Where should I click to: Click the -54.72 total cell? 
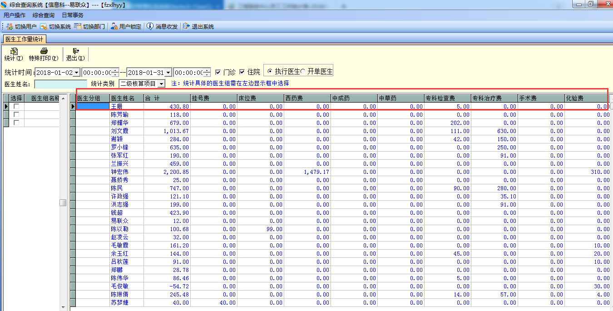pos(167,286)
